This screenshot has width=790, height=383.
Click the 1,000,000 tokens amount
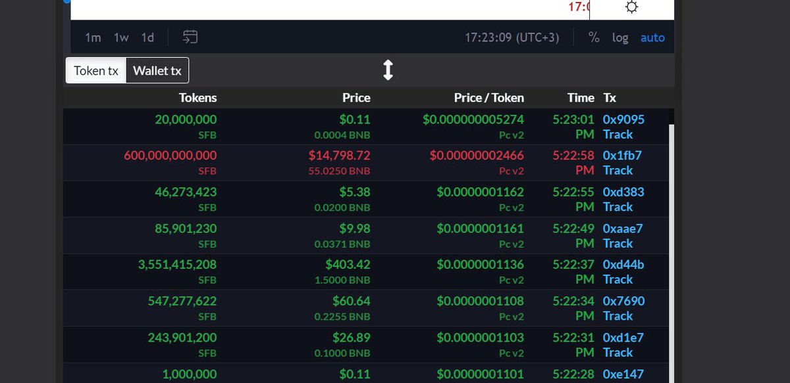pos(189,374)
